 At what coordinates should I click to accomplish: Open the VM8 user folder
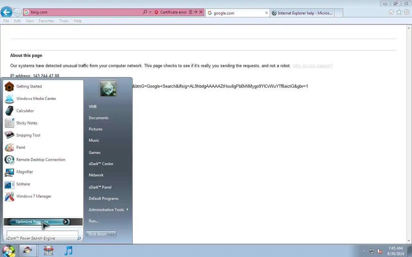pyautogui.click(x=108, y=107)
